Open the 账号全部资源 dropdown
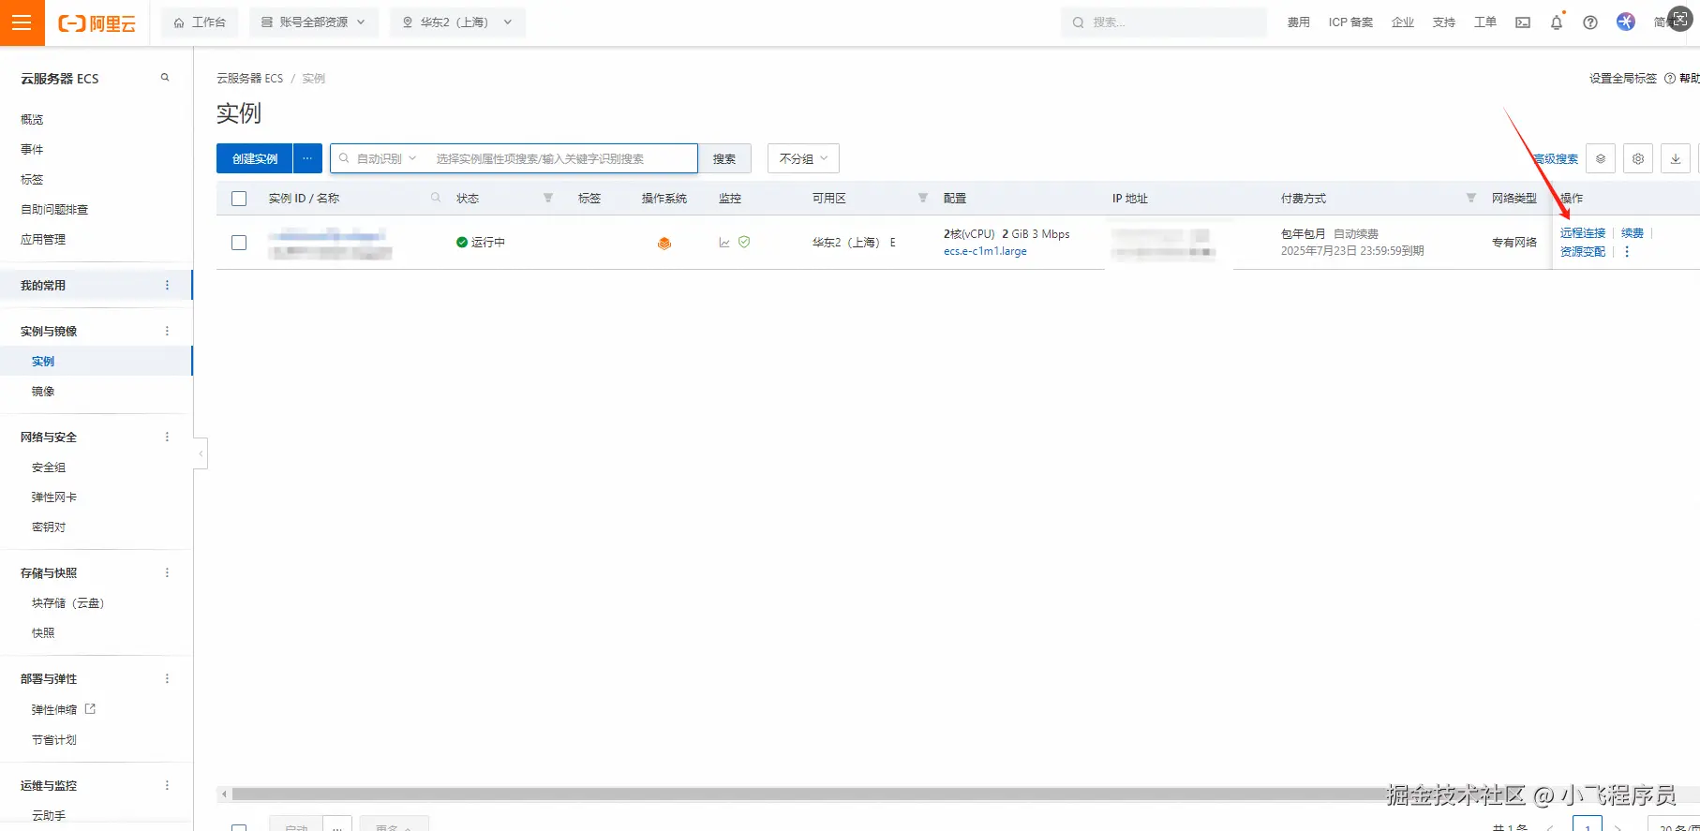This screenshot has height=831, width=1700. pyautogui.click(x=314, y=22)
